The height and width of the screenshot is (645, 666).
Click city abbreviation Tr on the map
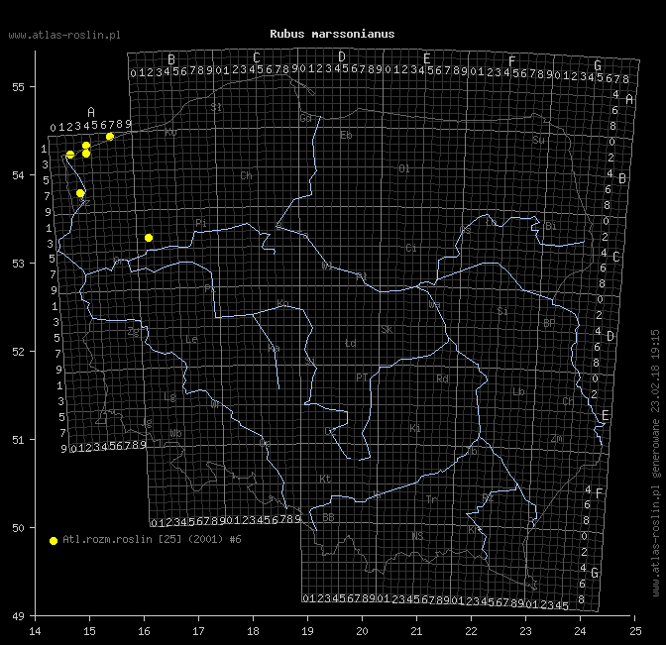(x=431, y=499)
